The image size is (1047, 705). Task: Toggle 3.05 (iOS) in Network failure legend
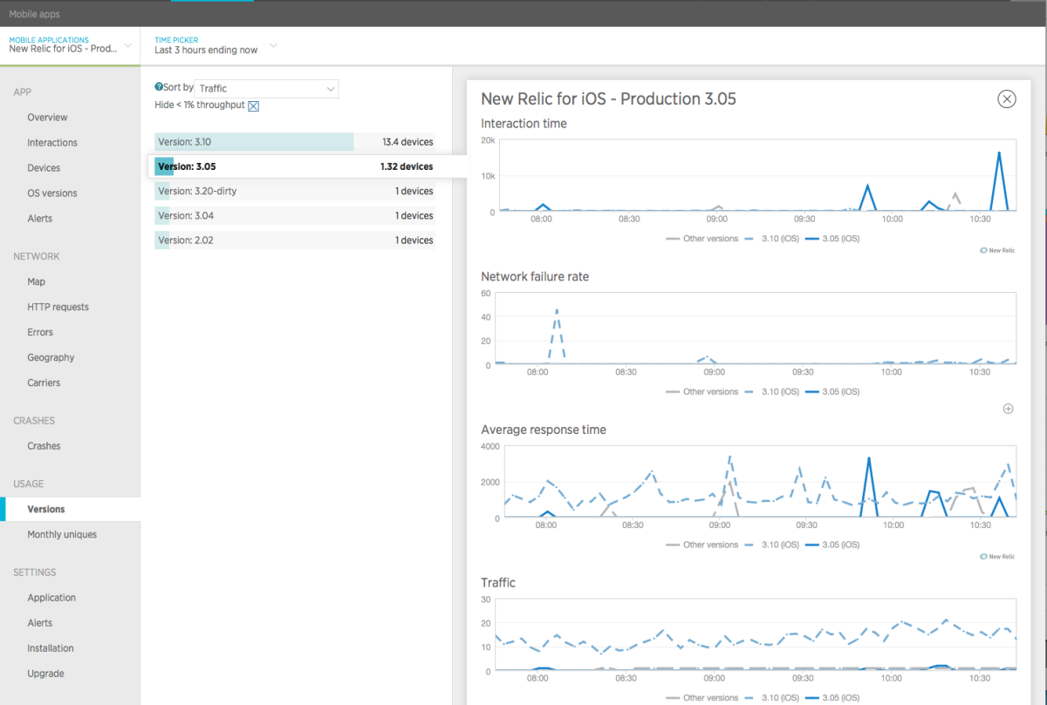pos(831,392)
